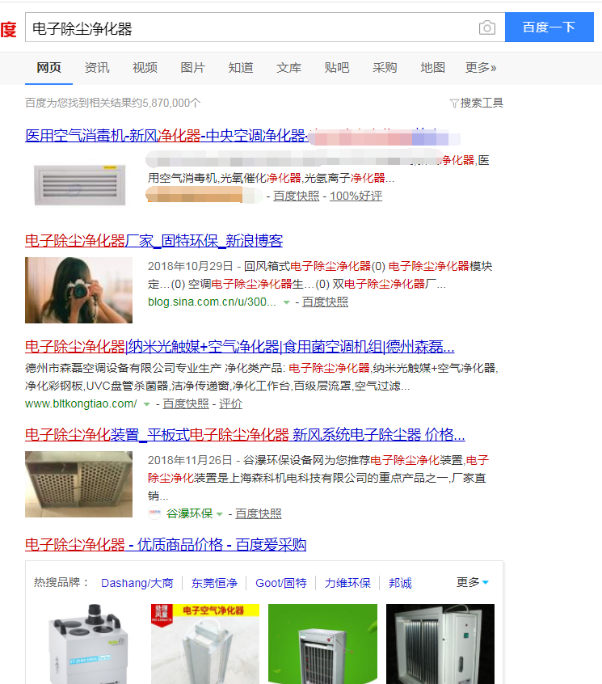Select brand Goot/固特
602x684 pixels.
point(280,583)
